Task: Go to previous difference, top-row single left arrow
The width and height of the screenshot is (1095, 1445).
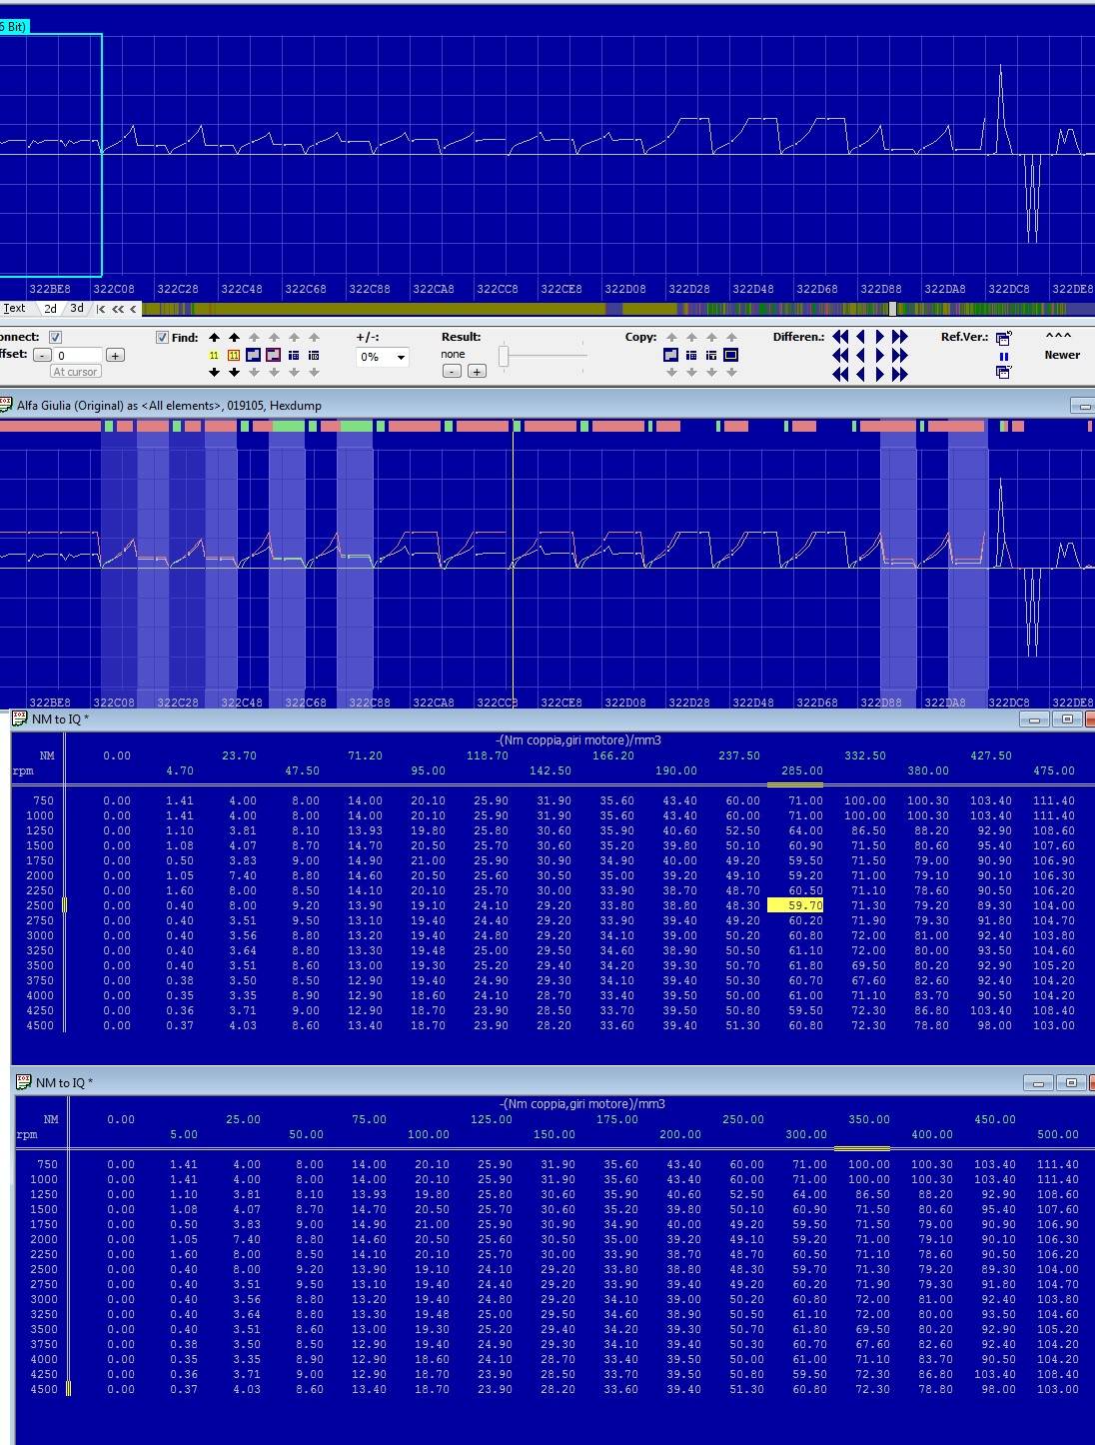Action: tap(861, 337)
